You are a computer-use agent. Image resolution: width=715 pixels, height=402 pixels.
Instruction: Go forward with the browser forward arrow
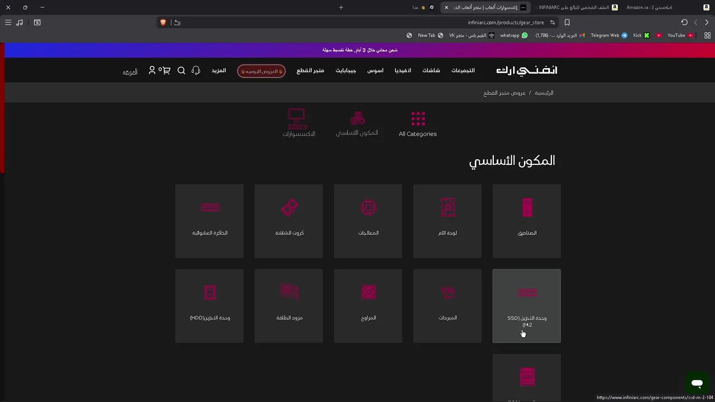pyautogui.click(x=695, y=22)
